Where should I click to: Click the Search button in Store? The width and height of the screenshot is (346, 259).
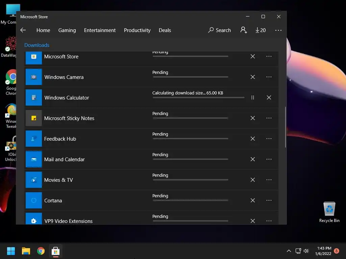click(x=219, y=30)
